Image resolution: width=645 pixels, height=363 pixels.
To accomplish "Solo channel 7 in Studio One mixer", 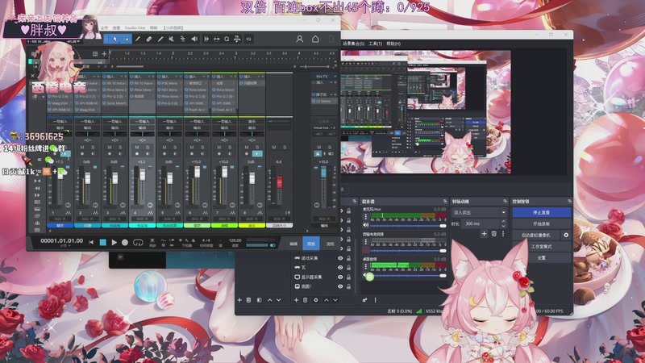I will pos(230,148).
